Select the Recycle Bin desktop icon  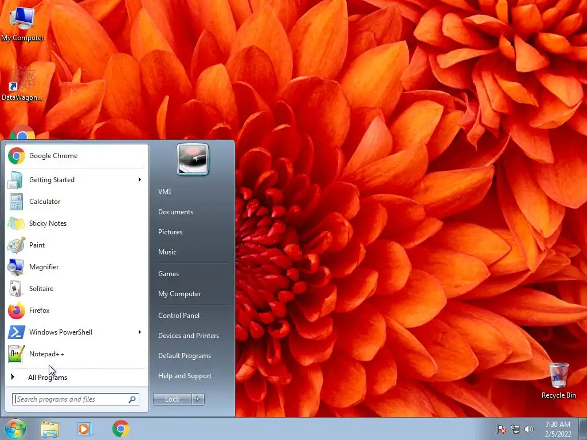pyautogui.click(x=558, y=380)
